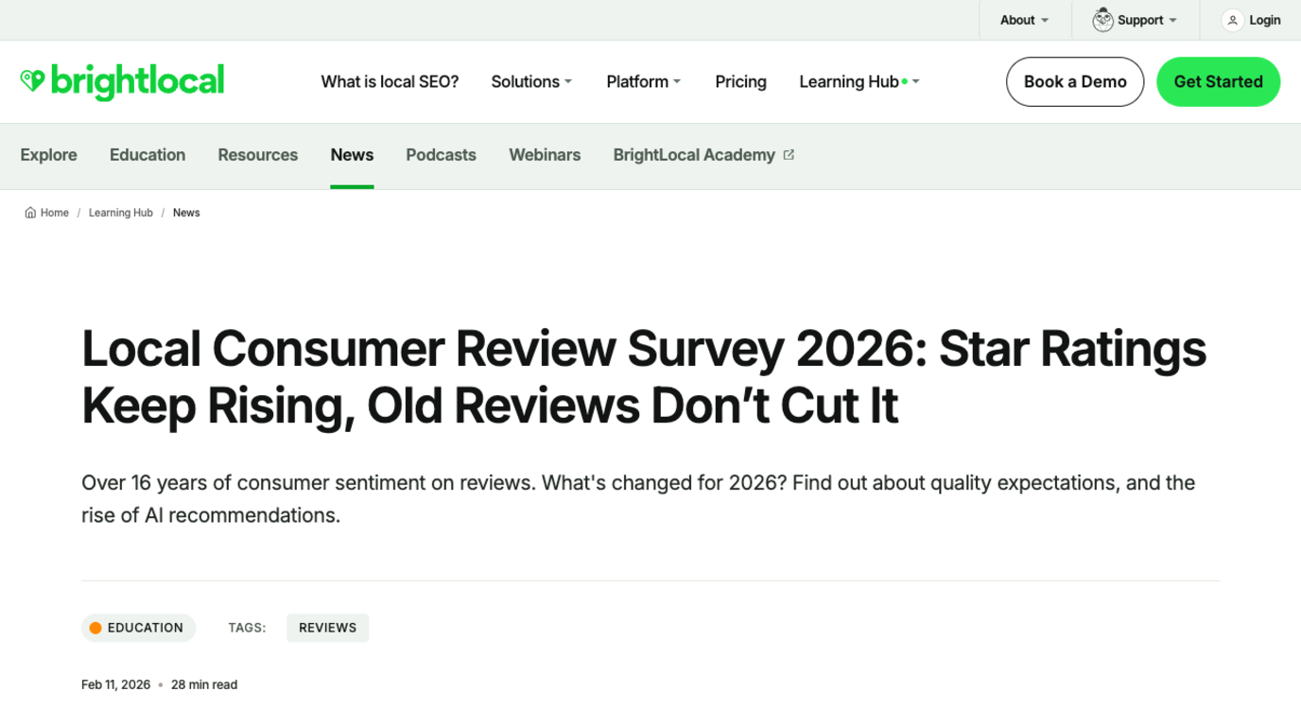Go to the Podcasts tab
1301x726 pixels.
tap(441, 155)
